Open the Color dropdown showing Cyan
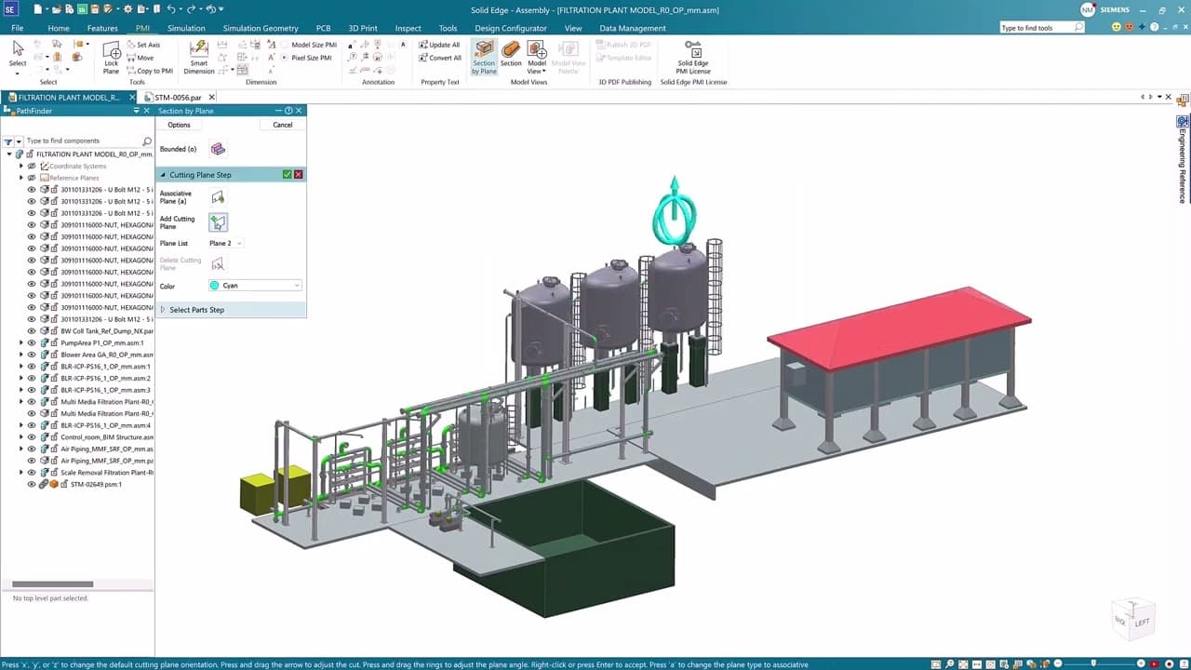1191x670 pixels. click(x=255, y=286)
